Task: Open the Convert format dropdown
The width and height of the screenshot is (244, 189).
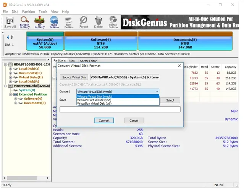Action: coord(118,92)
